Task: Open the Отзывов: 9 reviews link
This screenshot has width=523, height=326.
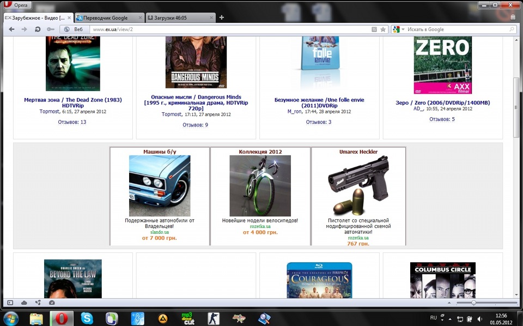Action: click(195, 125)
